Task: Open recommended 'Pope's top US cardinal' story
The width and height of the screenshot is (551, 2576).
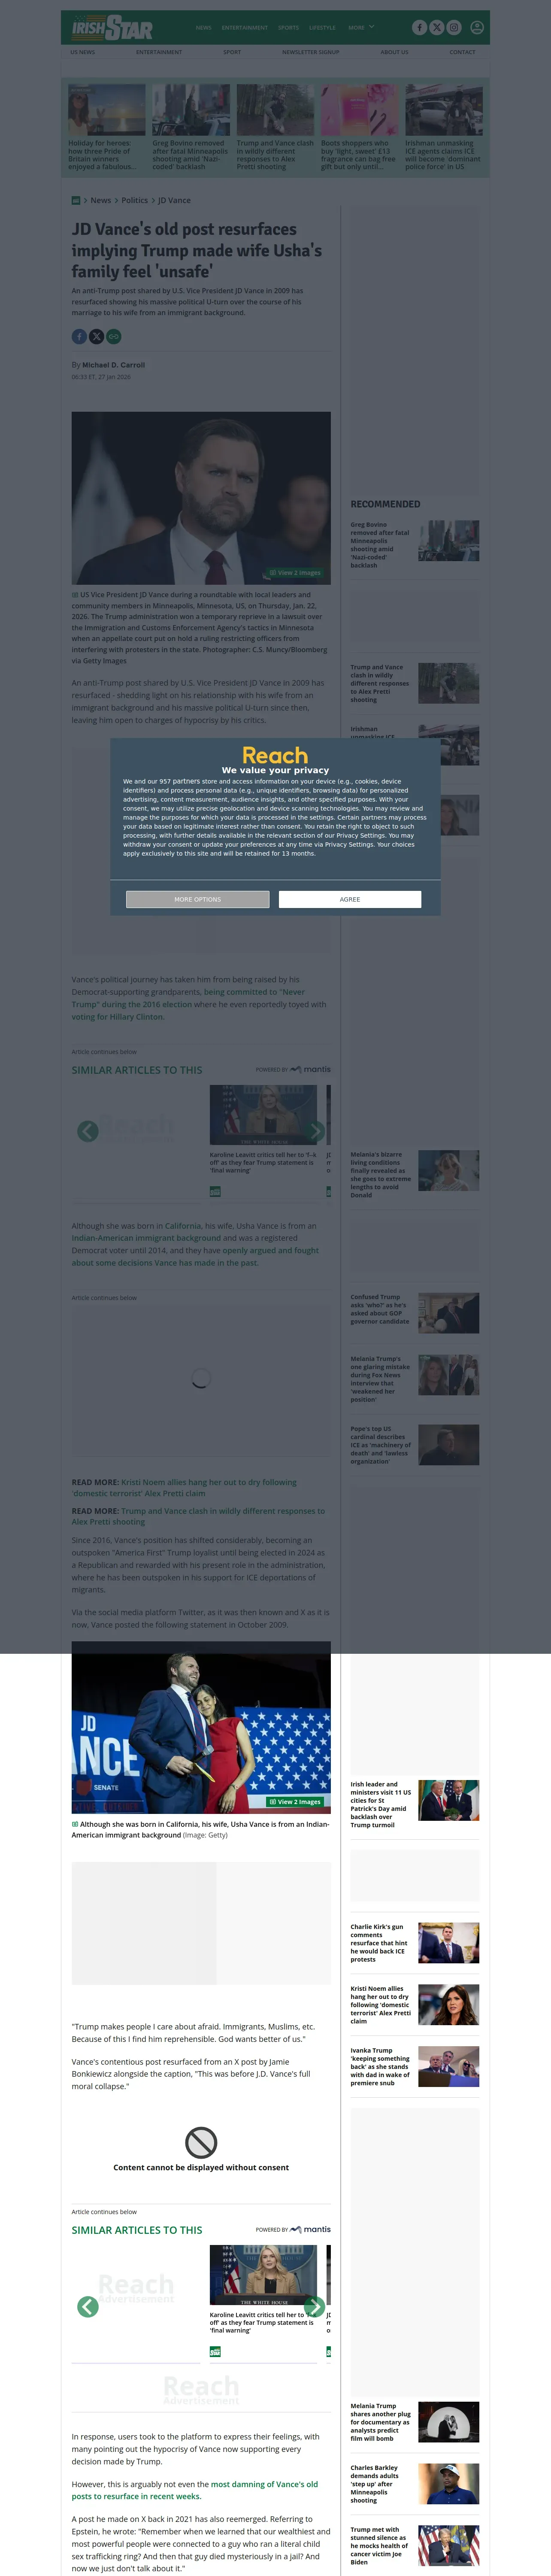Action: pyautogui.click(x=415, y=1445)
